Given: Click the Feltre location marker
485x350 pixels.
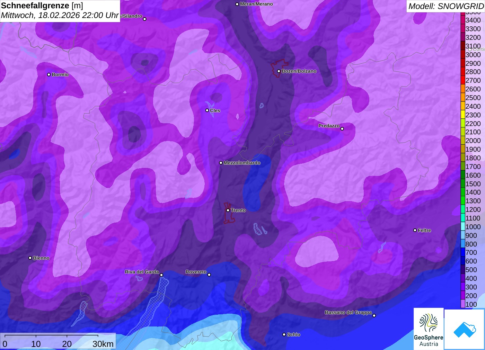Looking at the screenshot, I should (415, 230).
